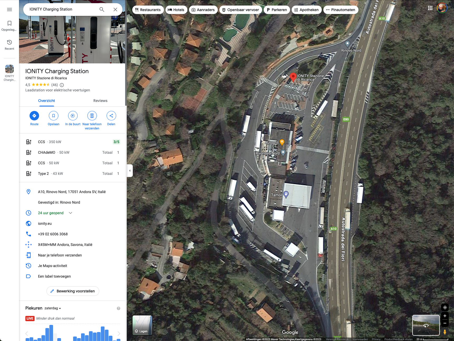Switch to the Overzicht tab
Image resolution: width=454 pixels, height=341 pixels.
(x=46, y=101)
